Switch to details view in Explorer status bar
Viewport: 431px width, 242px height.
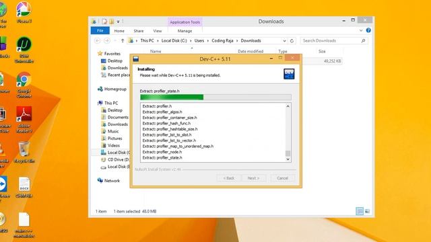360,211
